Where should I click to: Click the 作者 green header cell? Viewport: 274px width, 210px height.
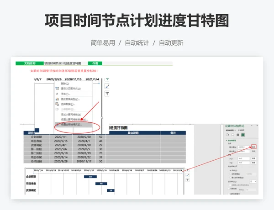(x=95, y=63)
